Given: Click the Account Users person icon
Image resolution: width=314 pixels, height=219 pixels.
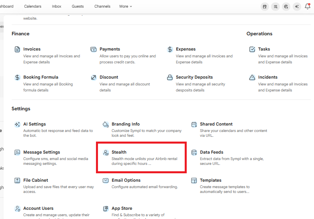Looking at the screenshot, I should click(17, 209).
